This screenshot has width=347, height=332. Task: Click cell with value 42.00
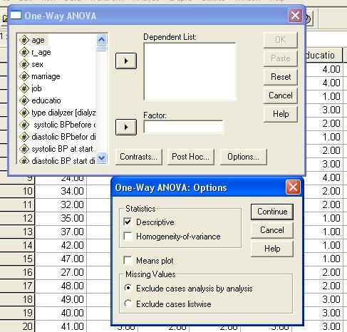coord(61,245)
